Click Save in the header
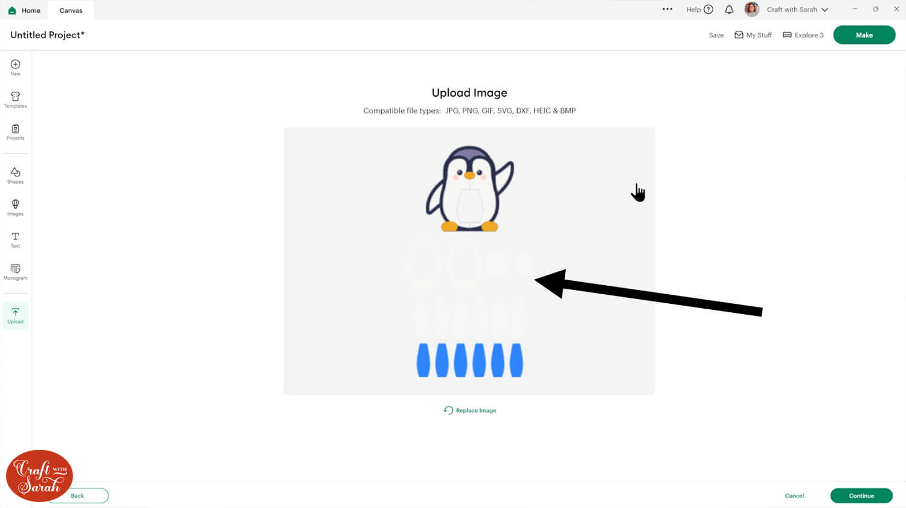 pyautogui.click(x=716, y=35)
